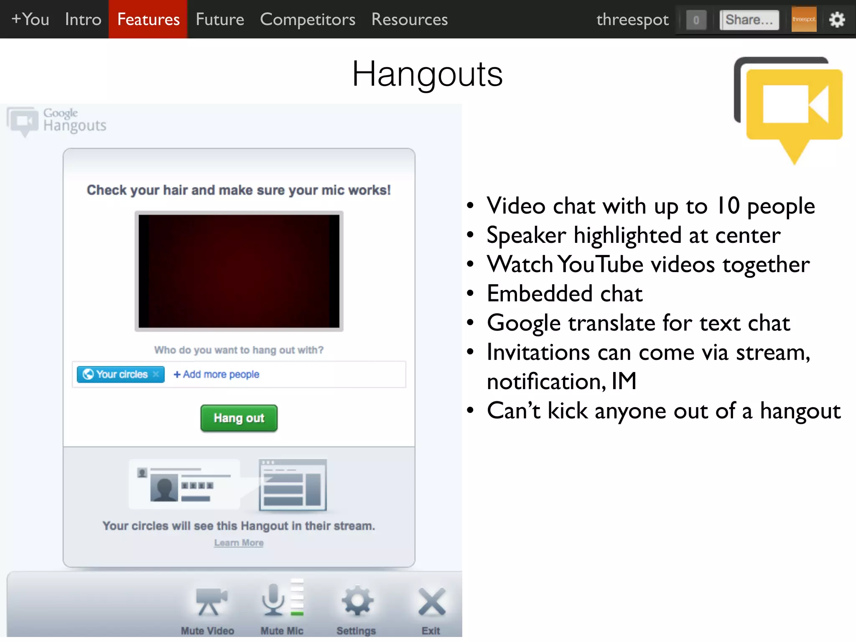Click the 'Embedded chat' bullet
Image resolution: width=856 pixels, height=642 pixels.
564,293
